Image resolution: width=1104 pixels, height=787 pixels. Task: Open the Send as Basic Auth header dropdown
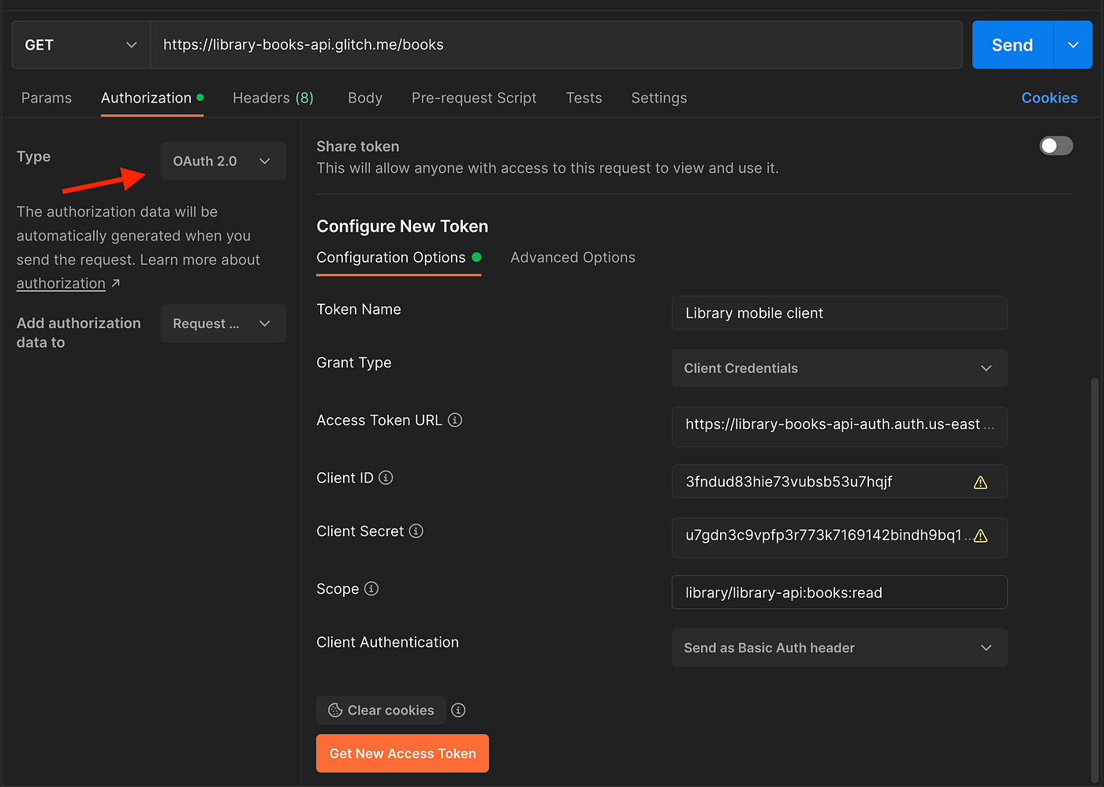[839, 648]
